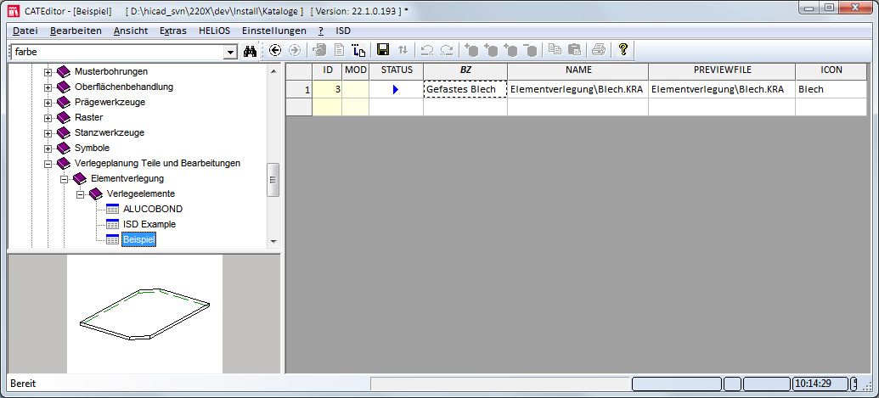The image size is (879, 398).
Task: Click the paste clipboard icon
Action: tap(574, 50)
